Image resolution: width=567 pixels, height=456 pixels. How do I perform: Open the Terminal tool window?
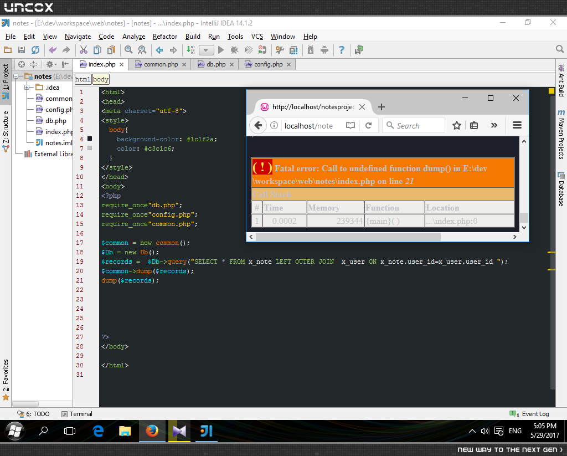click(77, 414)
